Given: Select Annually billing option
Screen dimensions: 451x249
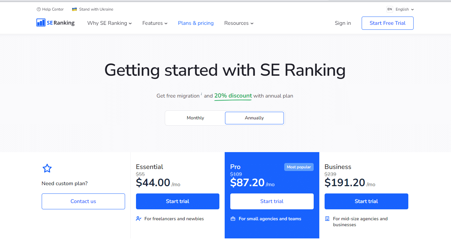Looking at the screenshot, I should click(254, 118).
